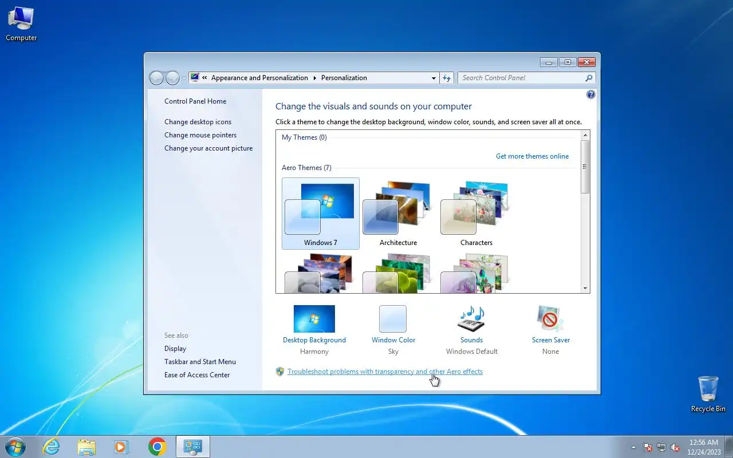This screenshot has width=733, height=458.
Task: Select the Characters theme
Action: coord(476,214)
